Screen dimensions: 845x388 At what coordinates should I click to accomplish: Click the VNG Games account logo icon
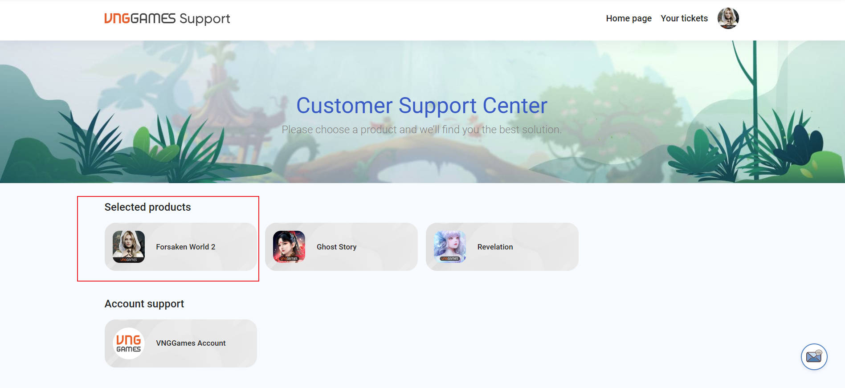[129, 343]
